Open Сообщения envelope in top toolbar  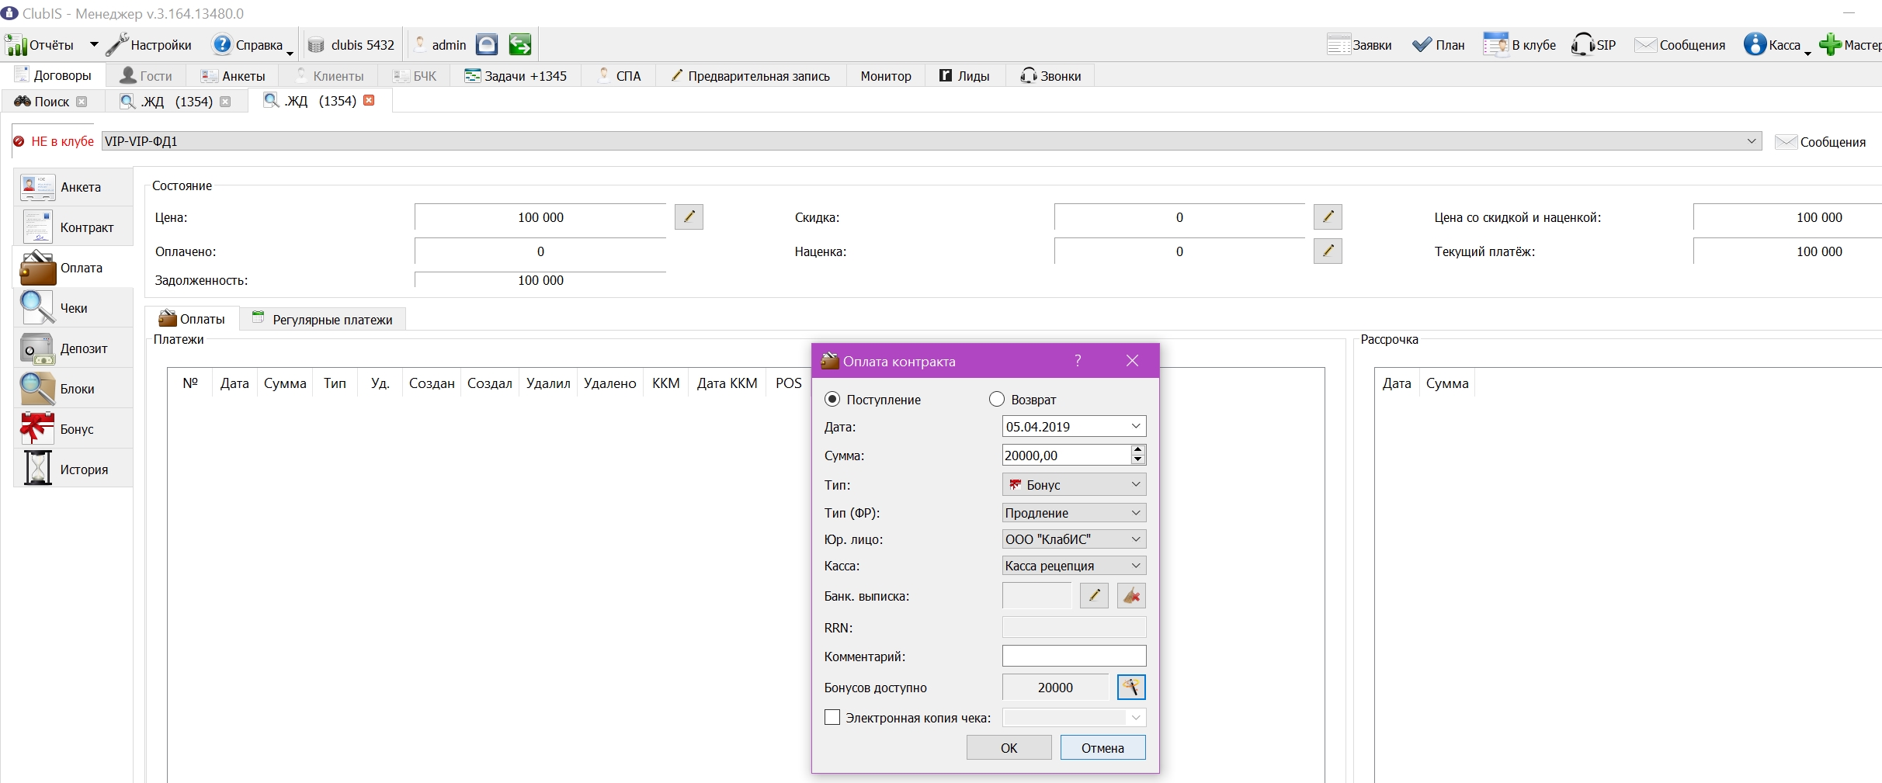[1680, 45]
